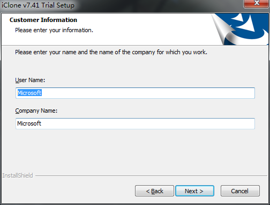The image size is (270, 205).
Task: Click the Customer Information heading
Action: (x=43, y=20)
